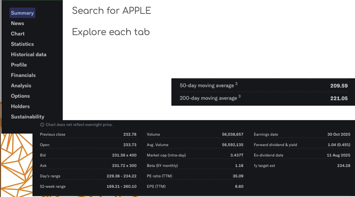Open the News tab
This screenshot has height=197, width=355.
pos(18,23)
